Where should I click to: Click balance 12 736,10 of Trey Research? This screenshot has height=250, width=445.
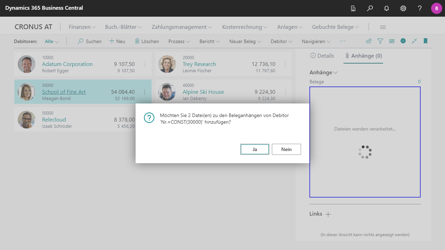tap(264, 64)
